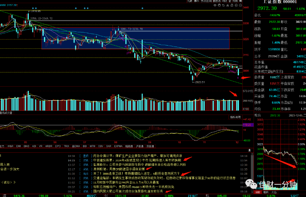Click the 流通市值 label in quote panel
Viewport: 306px width, 197px height.
pyautogui.click(x=261, y=67)
